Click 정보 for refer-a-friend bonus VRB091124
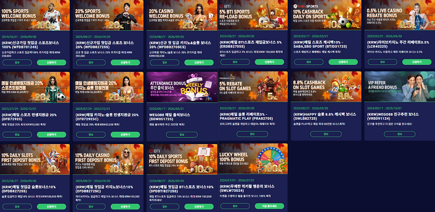Viewport: 435px width, 212px height. (399, 134)
